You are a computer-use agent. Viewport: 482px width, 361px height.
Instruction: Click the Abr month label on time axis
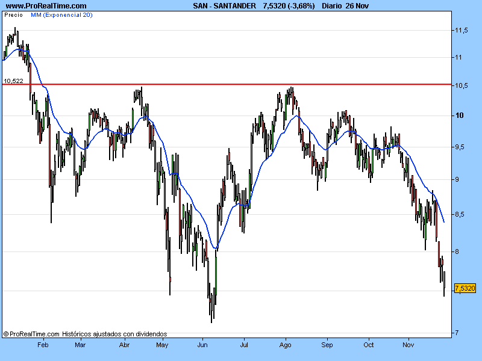pos(124,345)
